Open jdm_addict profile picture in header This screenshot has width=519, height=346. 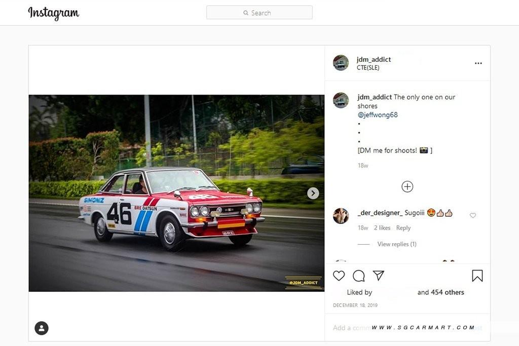[341, 63]
